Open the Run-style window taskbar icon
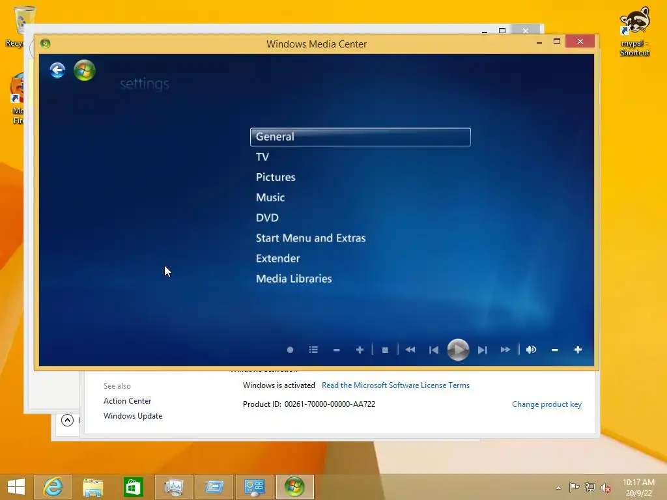This screenshot has height=500, width=667. 214,487
